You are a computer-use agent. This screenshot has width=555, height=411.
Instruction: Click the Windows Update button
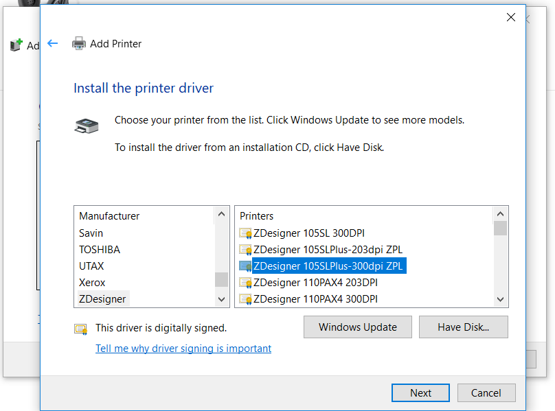click(357, 327)
